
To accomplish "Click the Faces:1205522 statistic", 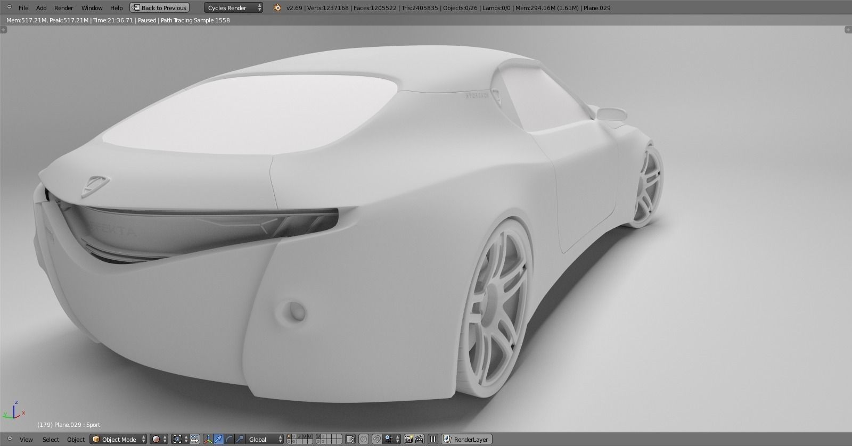I will (x=375, y=8).
